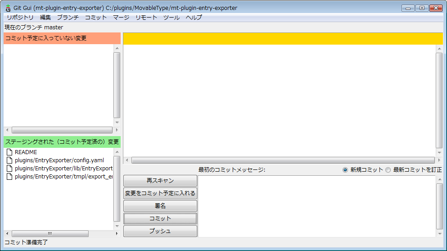Click up arrow of diff pane vertical scrollbar
This screenshot has height=251, width=447.
pyautogui.click(x=439, y=49)
